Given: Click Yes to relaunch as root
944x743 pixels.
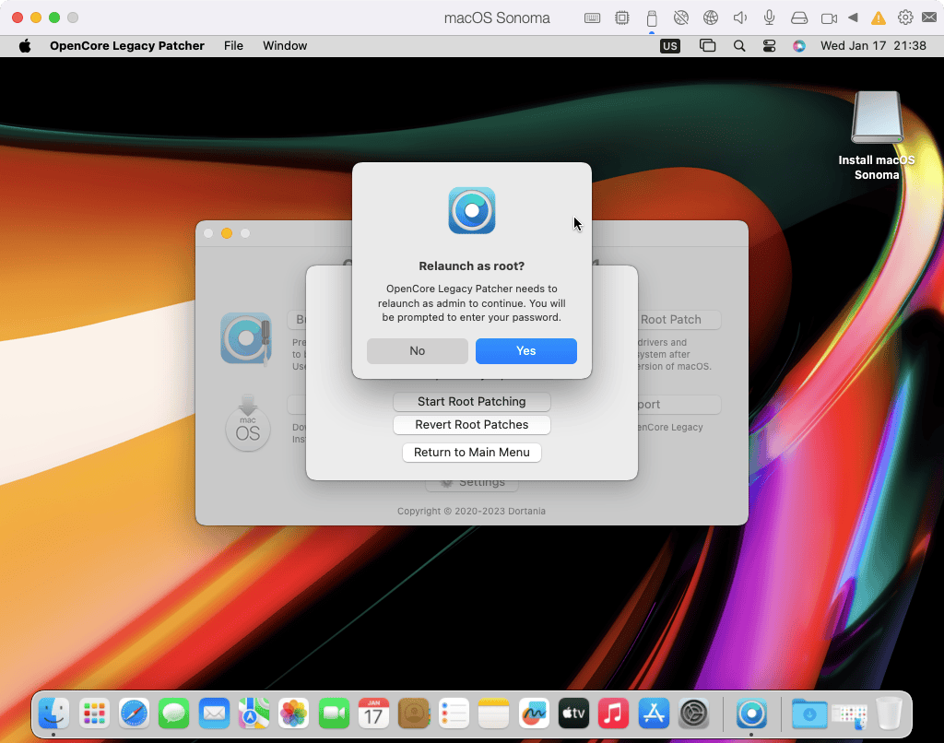Looking at the screenshot, I should pos(525,351).
